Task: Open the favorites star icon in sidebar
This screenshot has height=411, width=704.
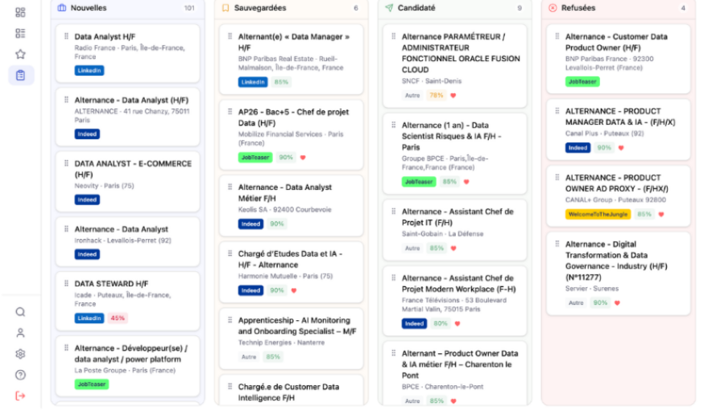Action: [20, 54]
